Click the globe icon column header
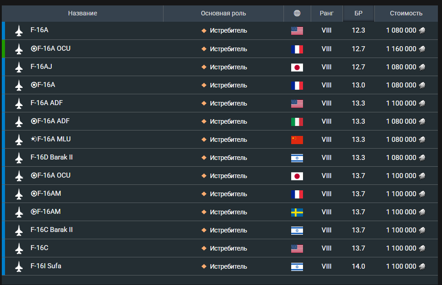 pos(297,14)
